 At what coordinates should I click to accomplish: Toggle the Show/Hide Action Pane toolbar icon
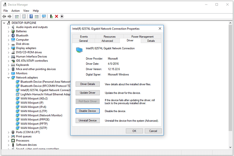pyautogui.click(x=37, y=16)
